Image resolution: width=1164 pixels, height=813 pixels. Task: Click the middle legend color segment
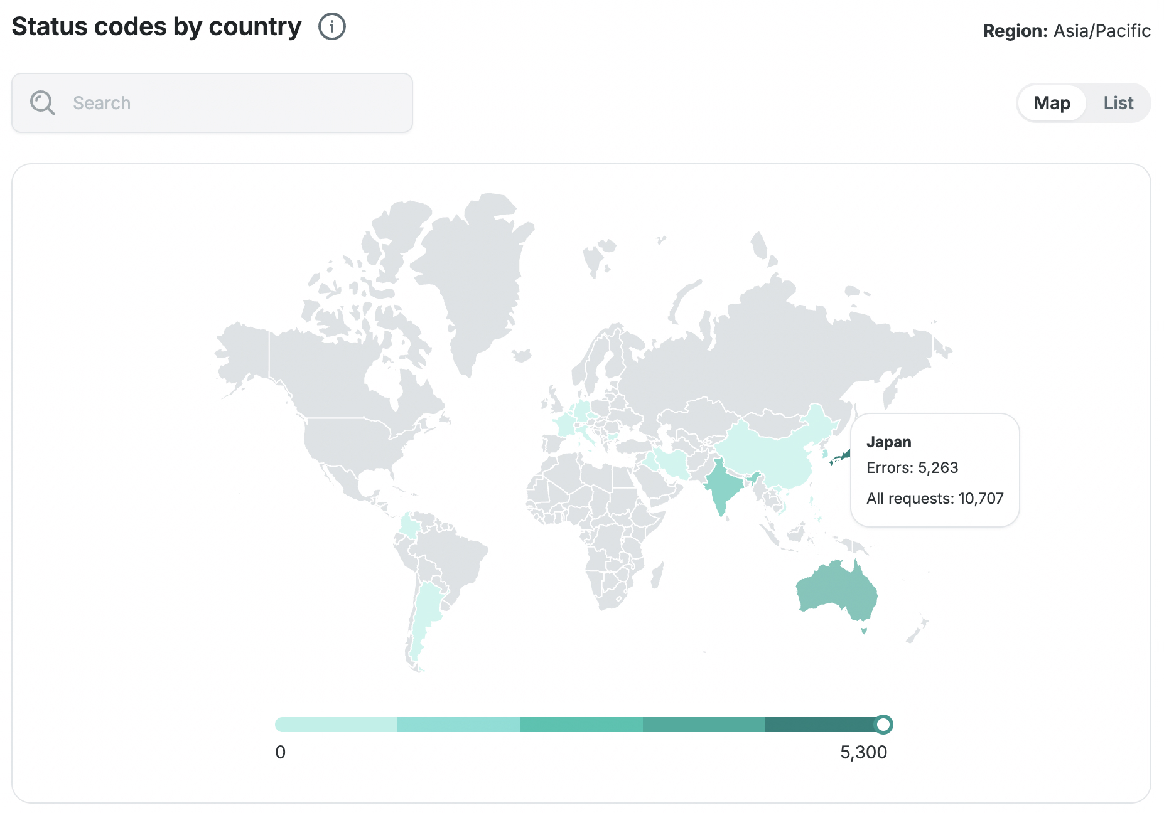[x=581, y=725]
